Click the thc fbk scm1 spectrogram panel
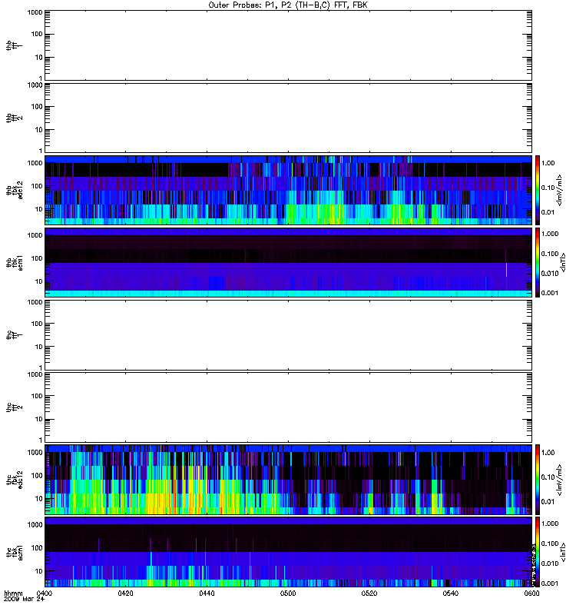This screenshot has height=615, width=576. point(289,552)
